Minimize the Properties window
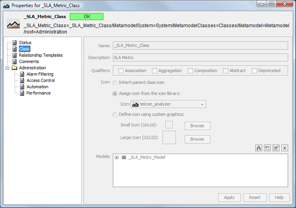Image resolution: width=296 pixels, height=208 pixels. pos(262,4)
